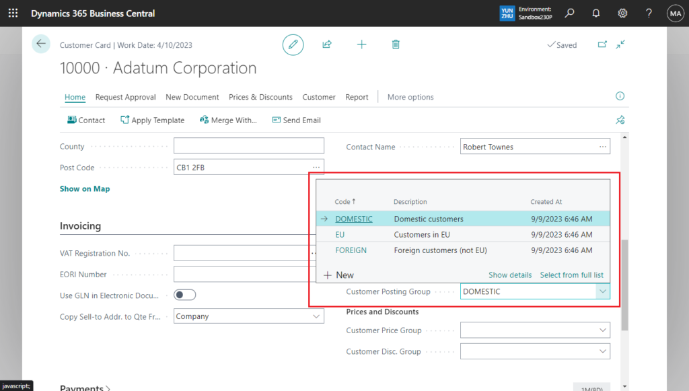Viewport: 689px width, 391px height.
Task: Delete the customer with trash icon
Action: (396, 44)
